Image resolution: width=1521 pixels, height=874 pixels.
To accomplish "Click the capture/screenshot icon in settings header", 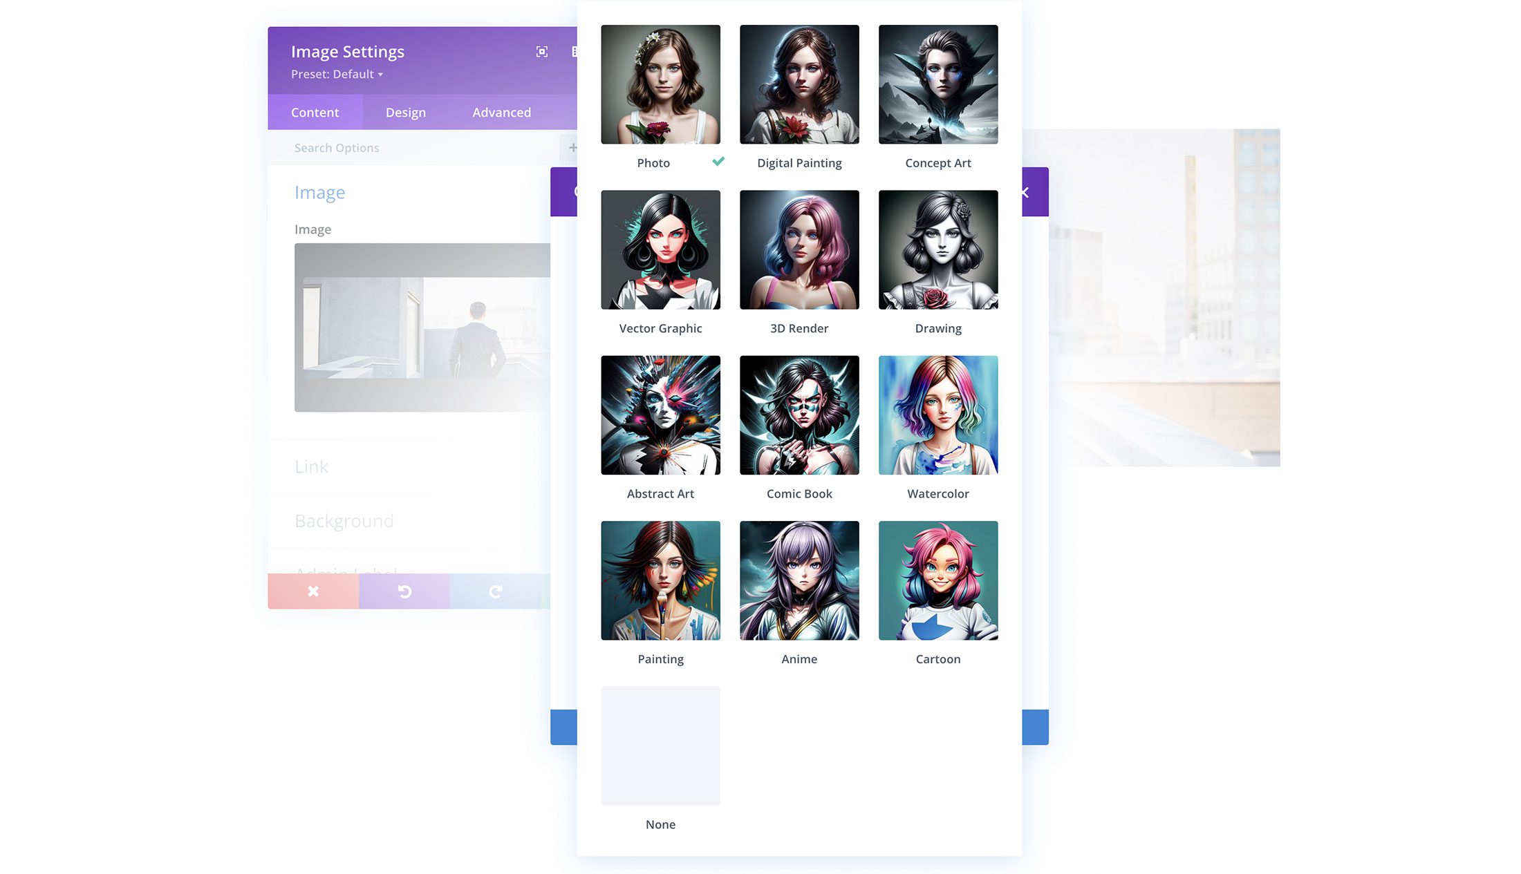I will click(x=541, y=51).
